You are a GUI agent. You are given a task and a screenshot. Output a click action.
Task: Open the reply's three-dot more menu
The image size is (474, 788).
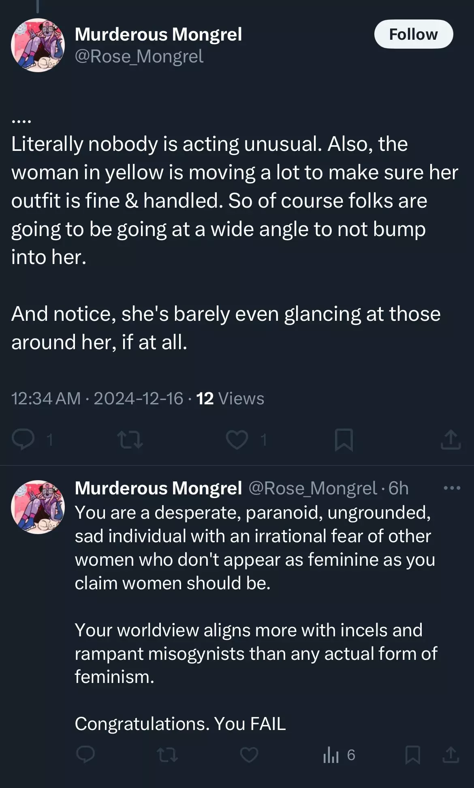click(x=452, y=488)
